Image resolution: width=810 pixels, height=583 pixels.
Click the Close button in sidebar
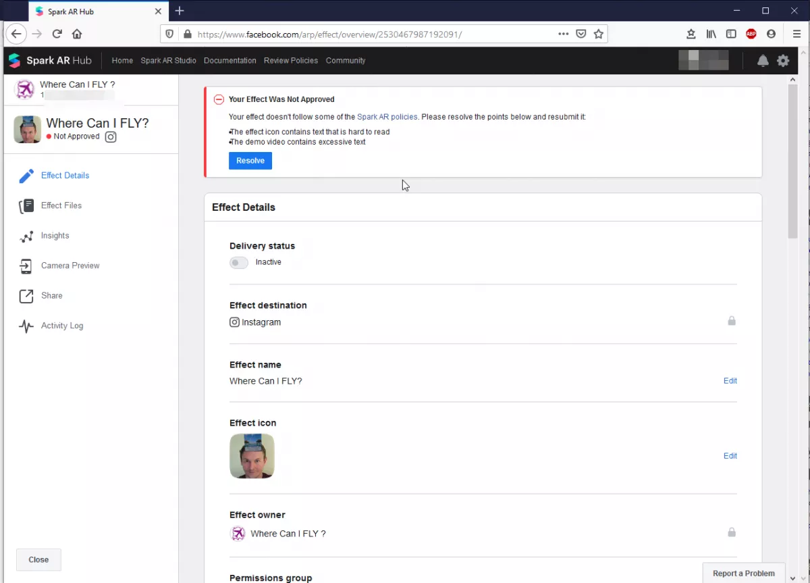click(38, 560)
